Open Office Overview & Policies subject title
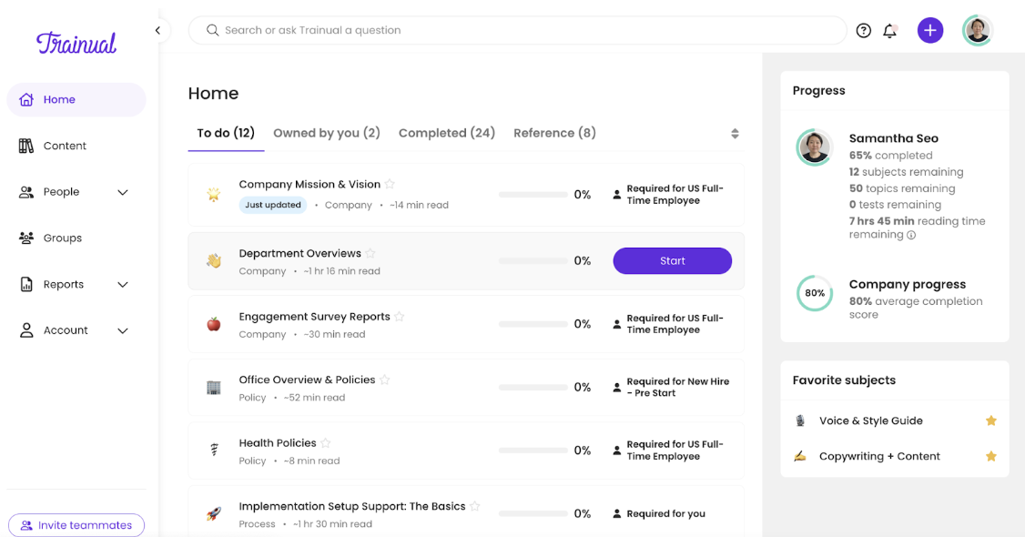Viewport: 1025px width, 537px height. point(307,380)
